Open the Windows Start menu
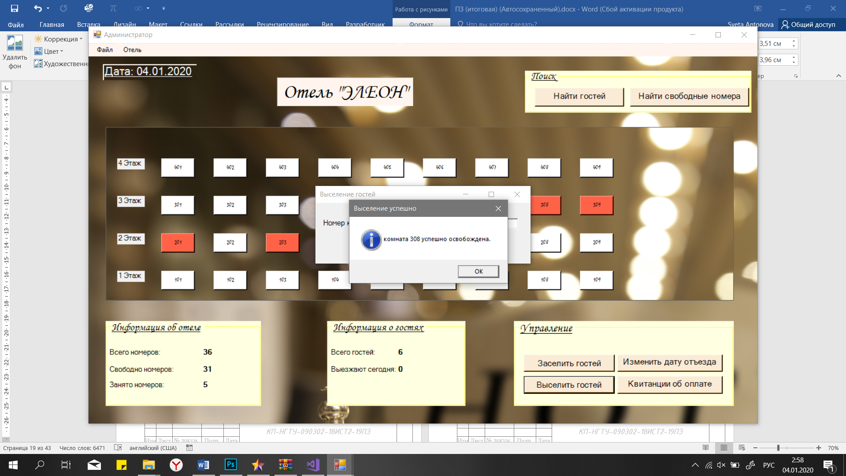Image resolution: width=846 pixels, height=476 pixels. (x=13, y=465)
